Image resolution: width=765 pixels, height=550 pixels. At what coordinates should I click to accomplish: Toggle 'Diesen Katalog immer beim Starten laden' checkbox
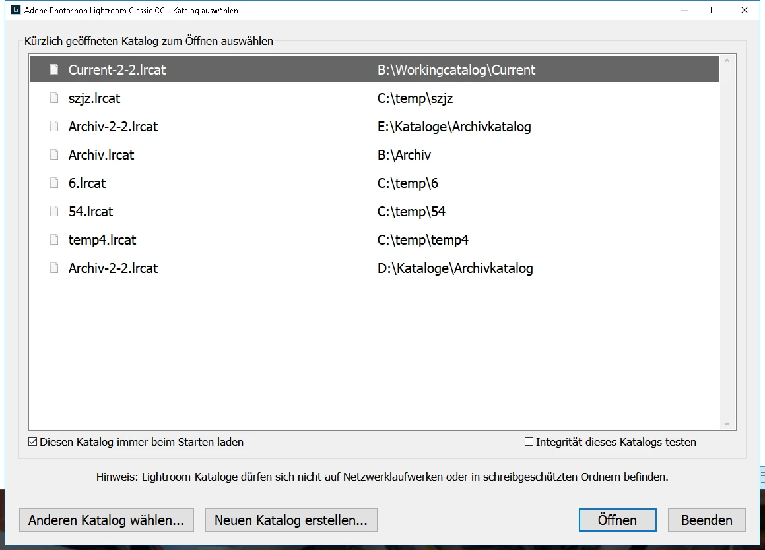click(x=33, y=442)
